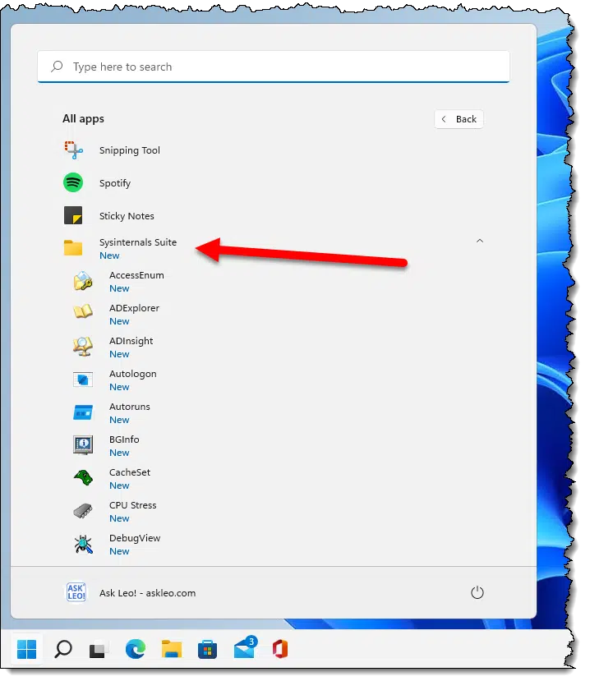Click the Type here to search field
Image resolution: width=590 pixels, height=681 pixels.
pyautogui.click(x=274, y=67)
